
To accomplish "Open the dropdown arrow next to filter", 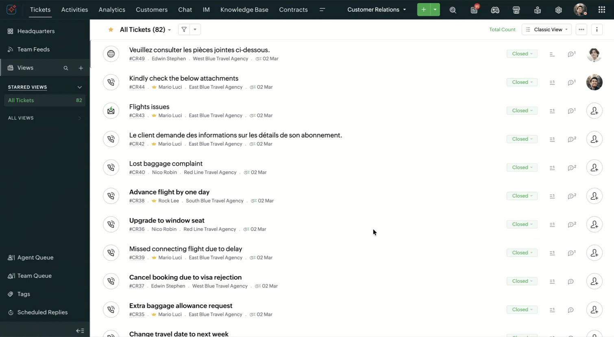I will [x=195, y=29].
